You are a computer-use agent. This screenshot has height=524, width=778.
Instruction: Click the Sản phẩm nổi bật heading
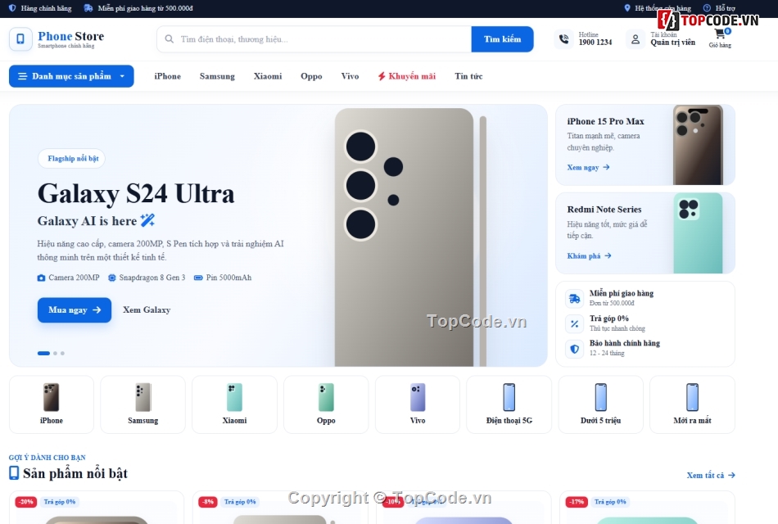click(x=75, y=473)
